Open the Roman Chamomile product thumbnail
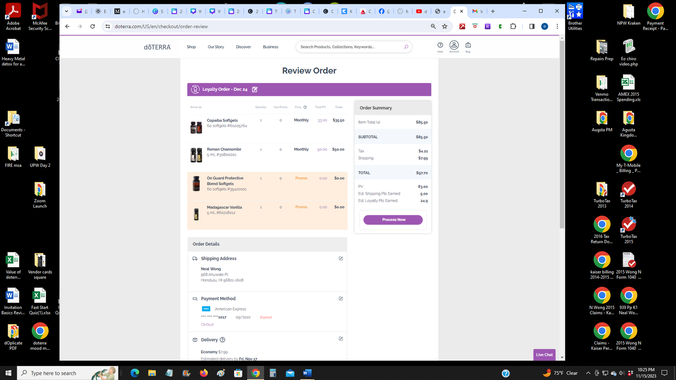Viewport: 676px width, 380px height. pyautogui.click(x=196, y=155)
